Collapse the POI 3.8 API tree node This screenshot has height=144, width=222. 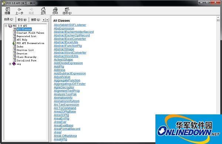tap(6, 26)
